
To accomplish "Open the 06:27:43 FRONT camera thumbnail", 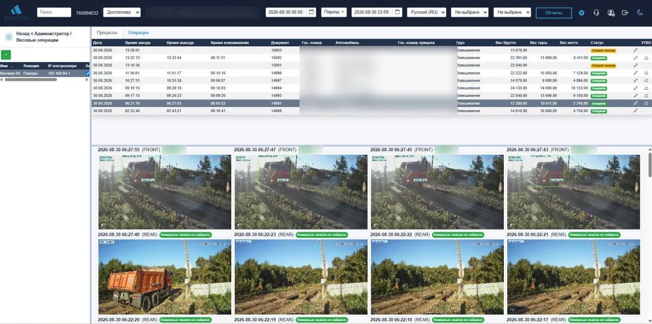I will (574, 192).
